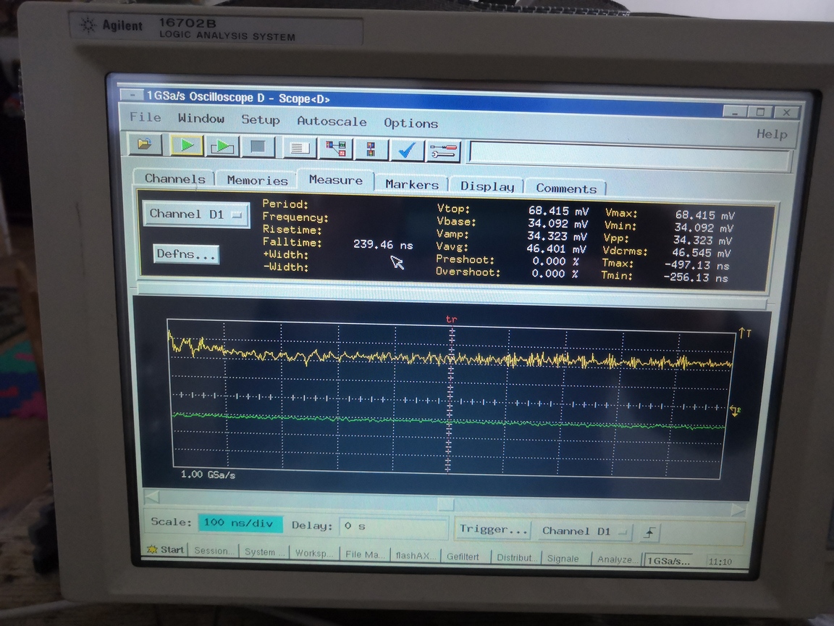Open a file with the folder icon
The width and height of the screenshot is (834, 626).
click(x=145, y=144)
